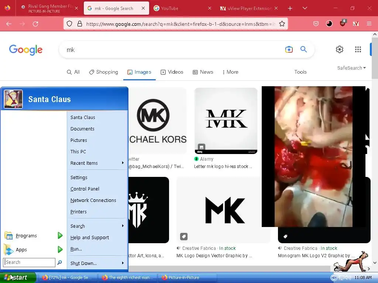This screenshot has width=378, height=283.
Task: Expand the Apps menu arrow
Action: (x=60, y=249)
